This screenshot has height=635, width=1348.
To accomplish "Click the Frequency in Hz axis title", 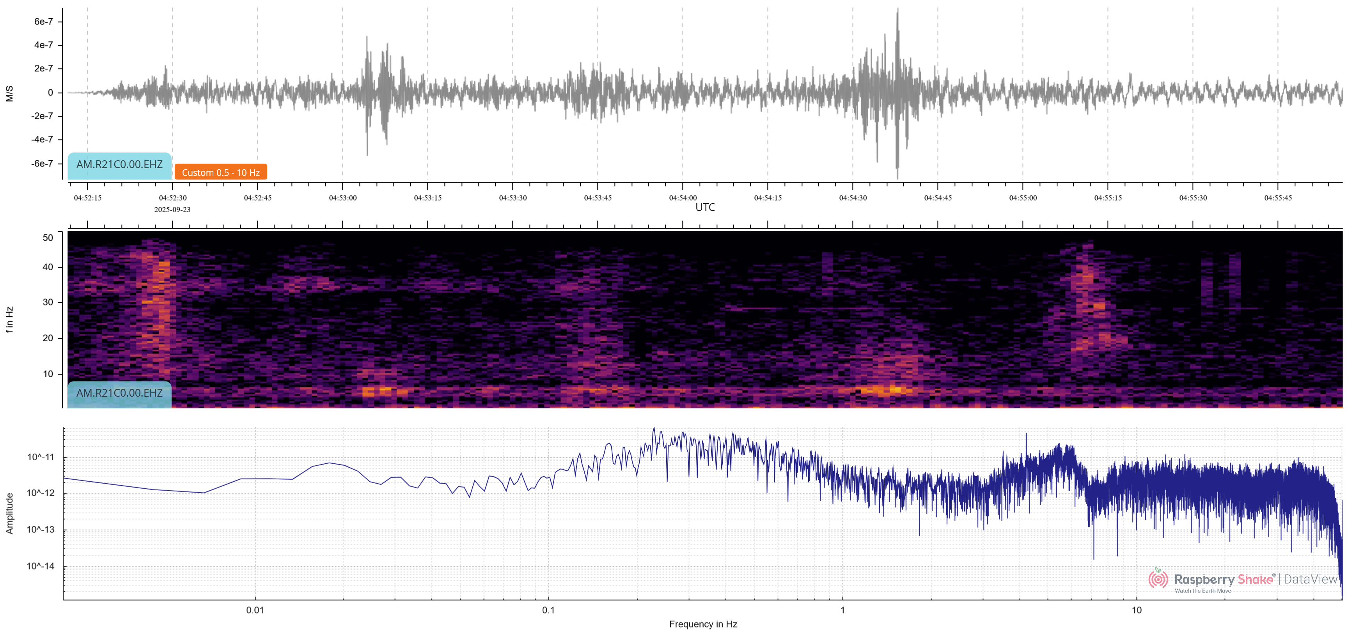I will point(703,624).
